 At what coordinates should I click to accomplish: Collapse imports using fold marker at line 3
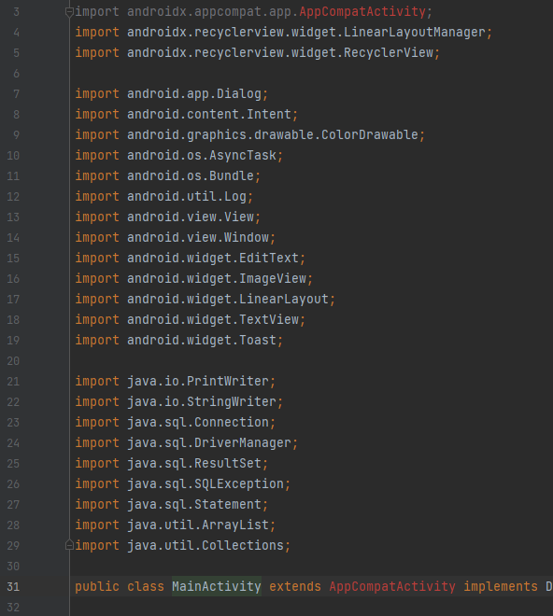click(69, 12)
